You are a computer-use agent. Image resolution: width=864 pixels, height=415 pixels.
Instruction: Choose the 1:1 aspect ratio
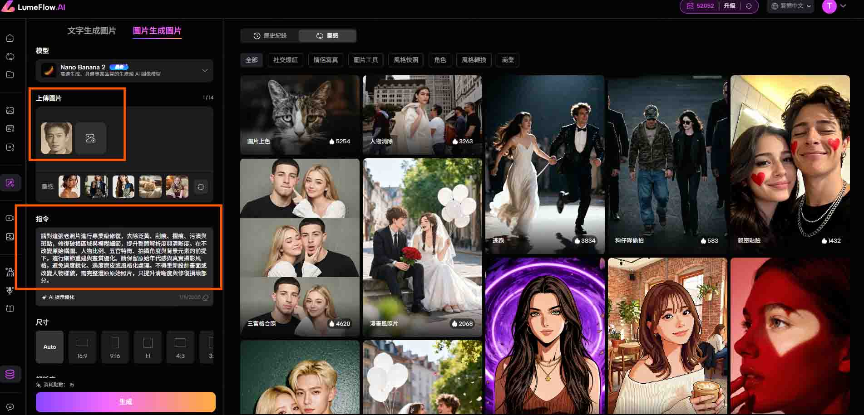click(x=148, y=347)
